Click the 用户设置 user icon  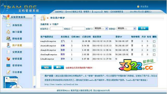pyautogui.click(x=8, y=45)
